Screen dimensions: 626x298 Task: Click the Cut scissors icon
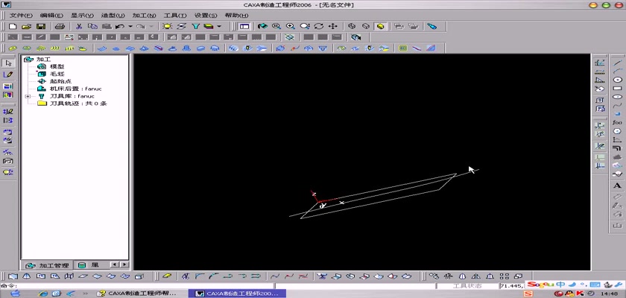79,26
